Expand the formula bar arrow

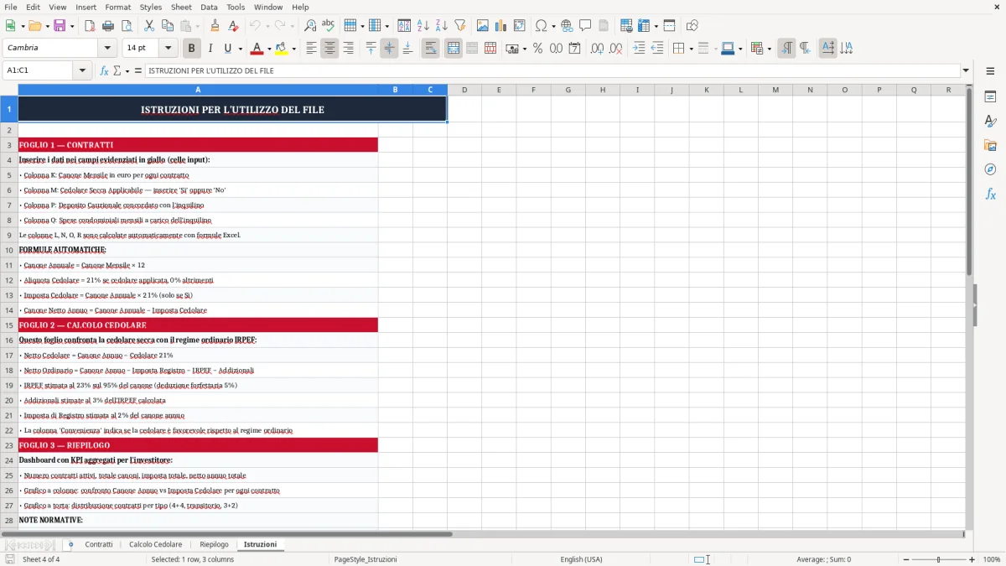click(x=966, y=71)
